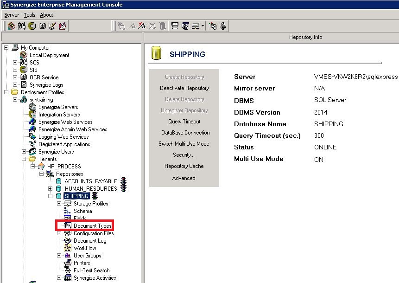The image size is (399, 283).
Task: Click the Query Timeout button
Action: pos(184,122)
